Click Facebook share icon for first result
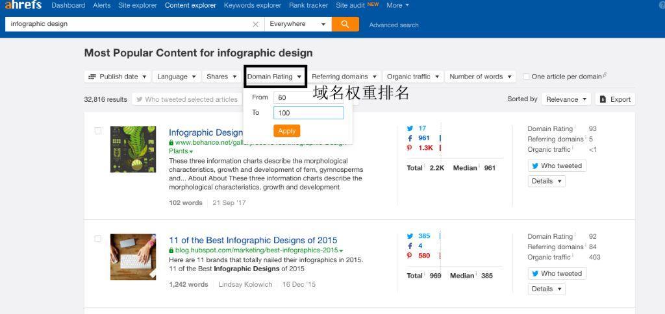This screenshot has height=314, width=665. (x=410, y=138)
